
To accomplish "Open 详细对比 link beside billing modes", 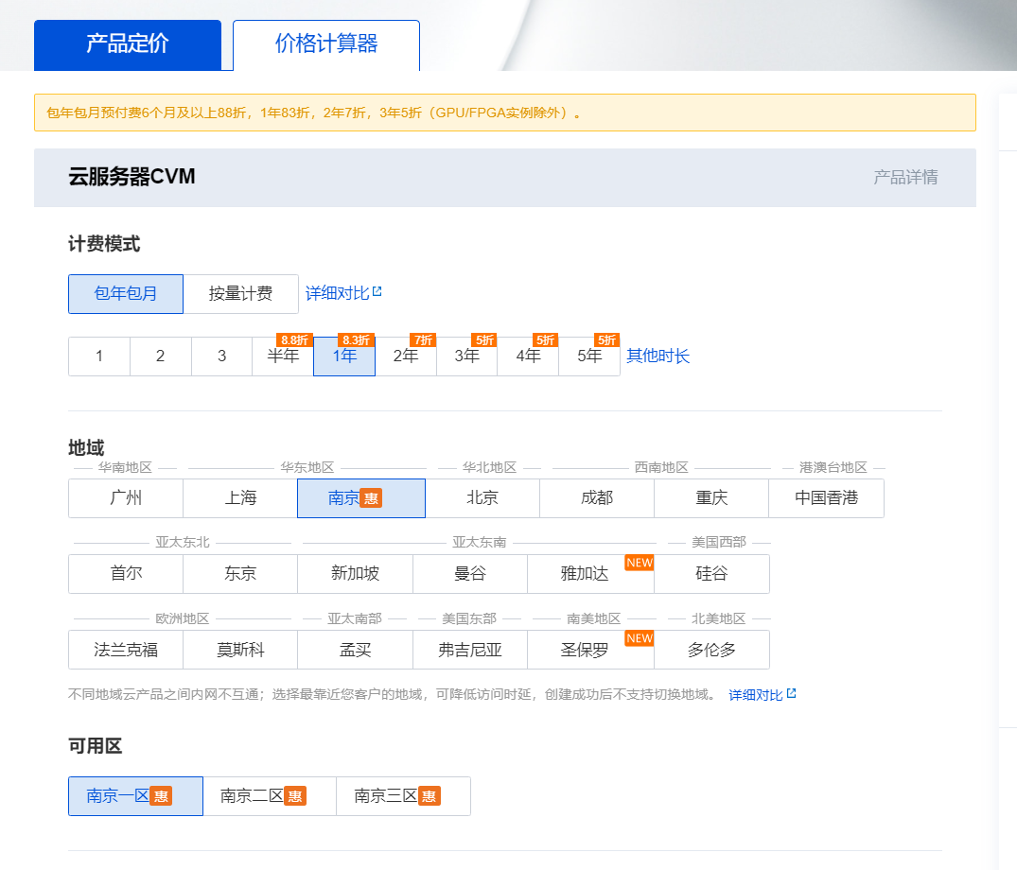I will [x=343, y=294].
